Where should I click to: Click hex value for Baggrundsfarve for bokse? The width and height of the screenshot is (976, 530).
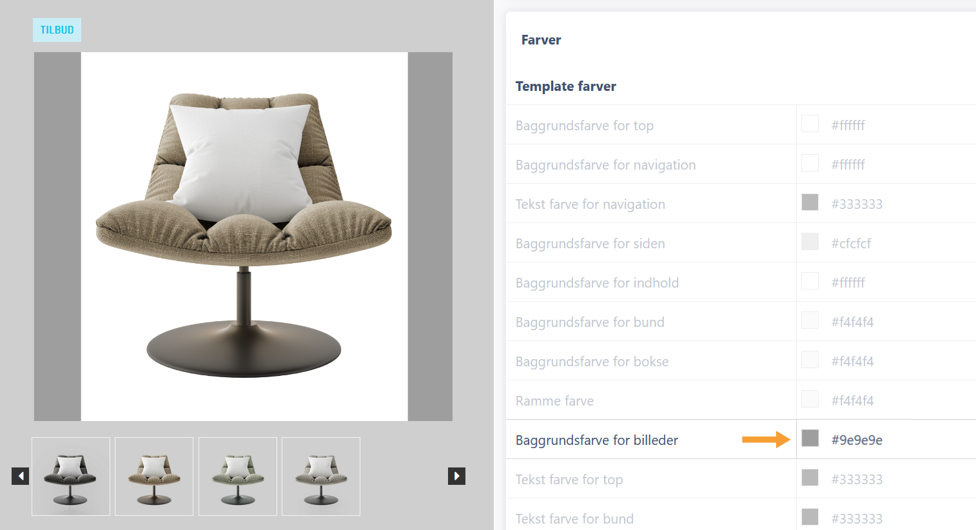(852, 362)
